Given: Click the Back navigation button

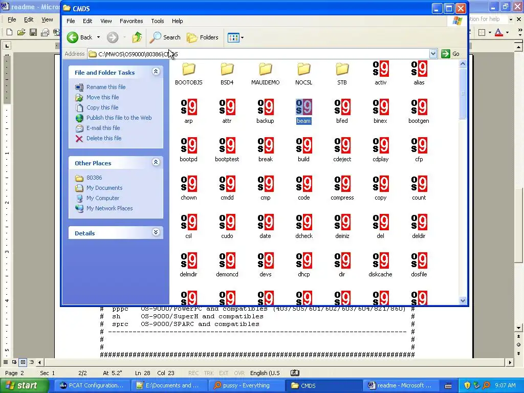Looking at the screenshot, I should 79,37.
